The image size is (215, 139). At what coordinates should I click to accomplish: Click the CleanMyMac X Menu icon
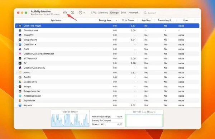(x=20, y=68)
